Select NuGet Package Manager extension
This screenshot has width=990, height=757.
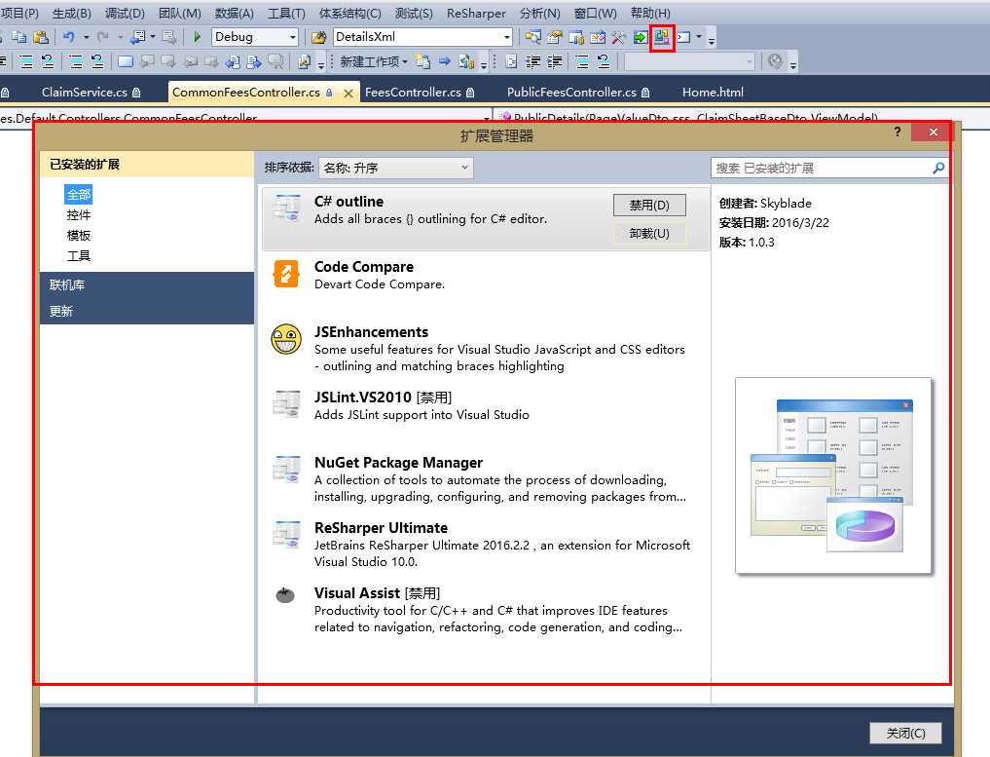click(x=486, y=479)
